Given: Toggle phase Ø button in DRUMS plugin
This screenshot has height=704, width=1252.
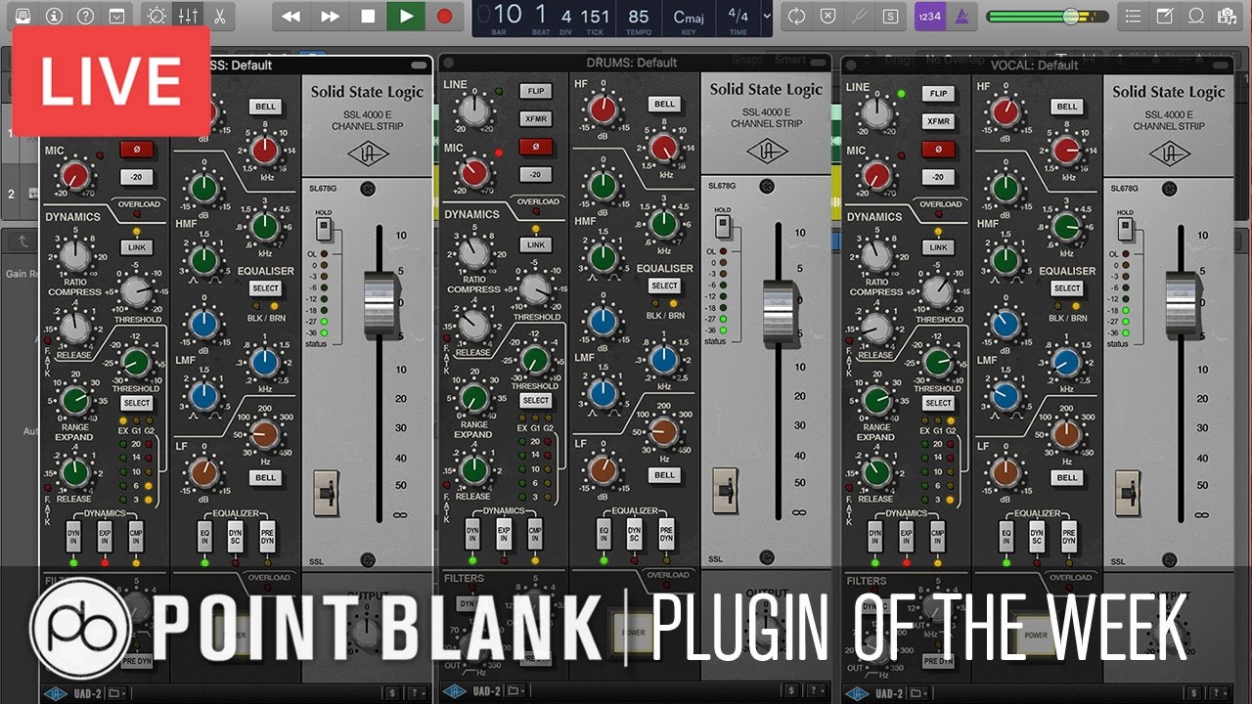Looking at the screenshot, I should (536, 147).
